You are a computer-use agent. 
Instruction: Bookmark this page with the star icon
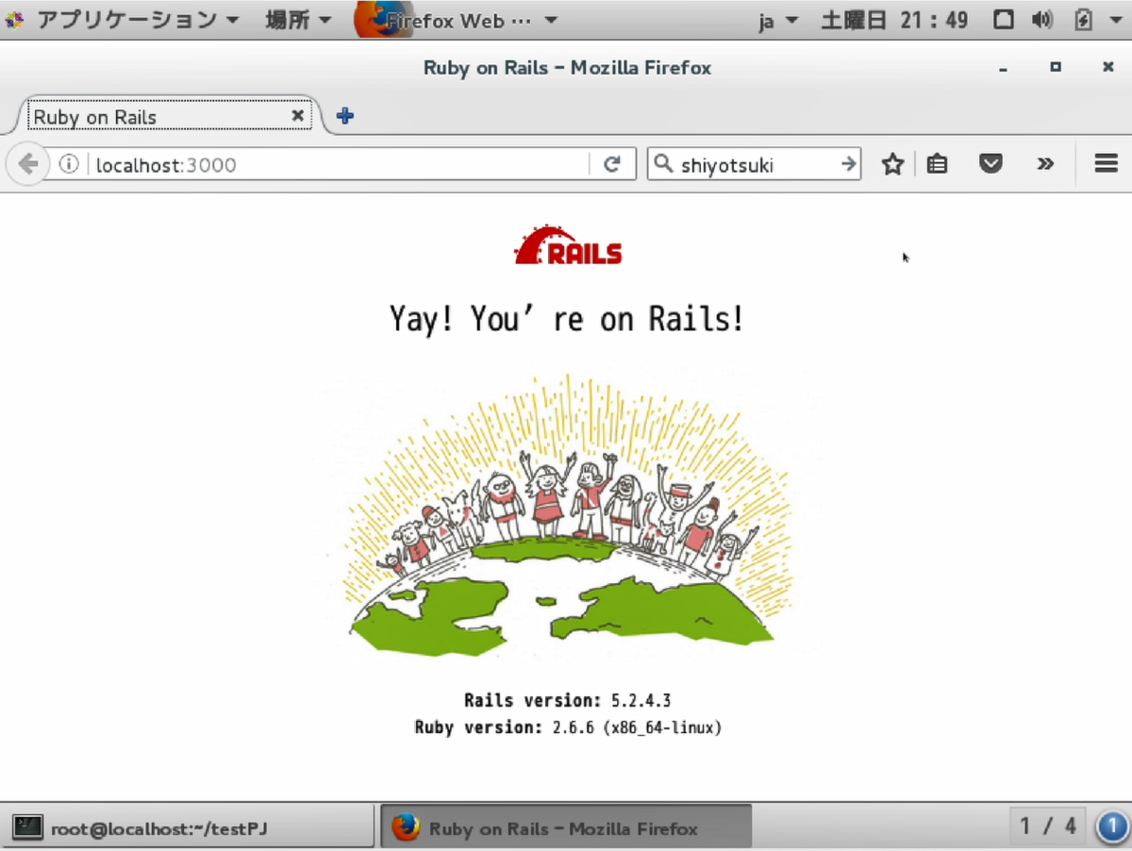892,164
